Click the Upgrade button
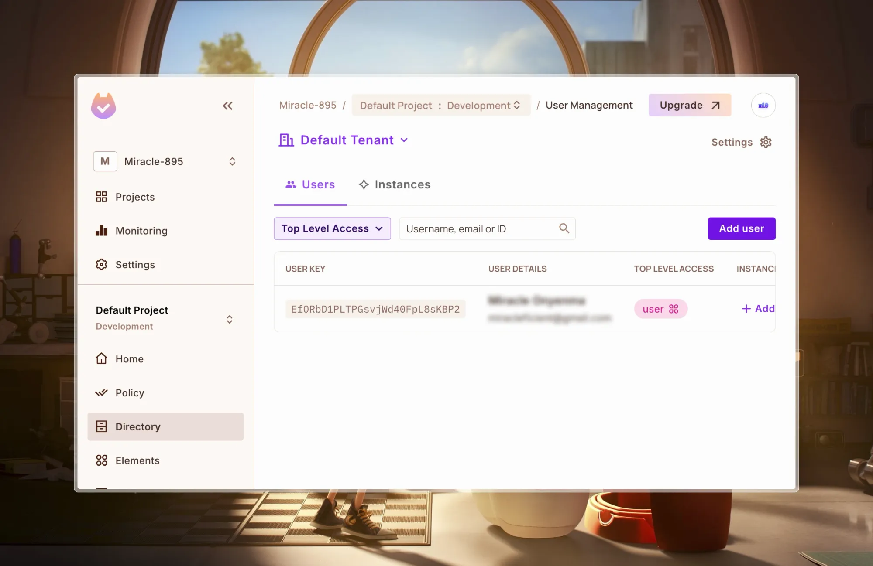 coord(689,105)
